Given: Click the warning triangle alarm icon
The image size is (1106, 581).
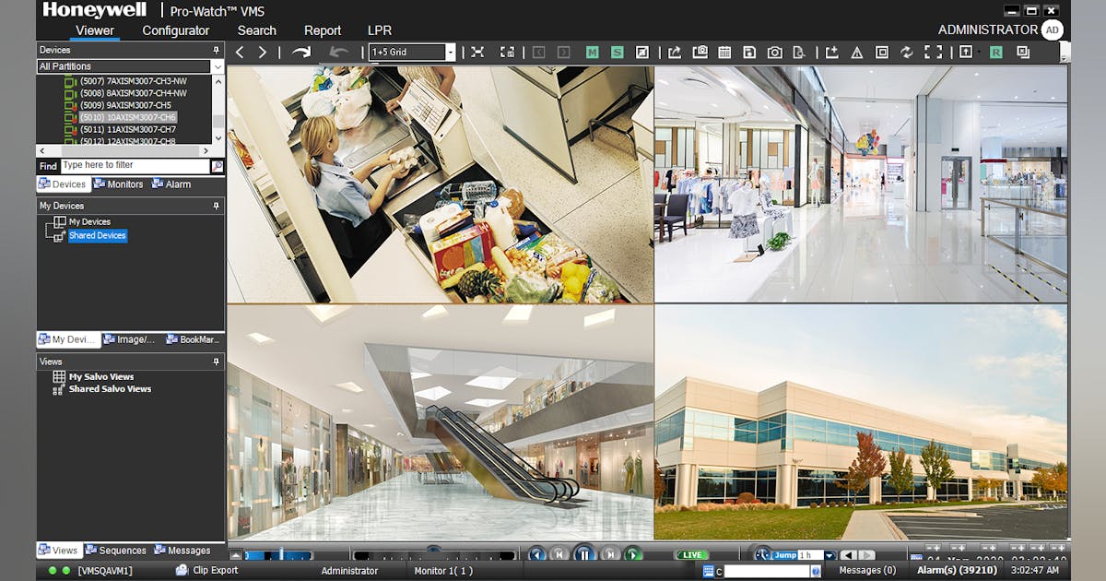Looking at the screenshot, I should click(x=856, y=53).
